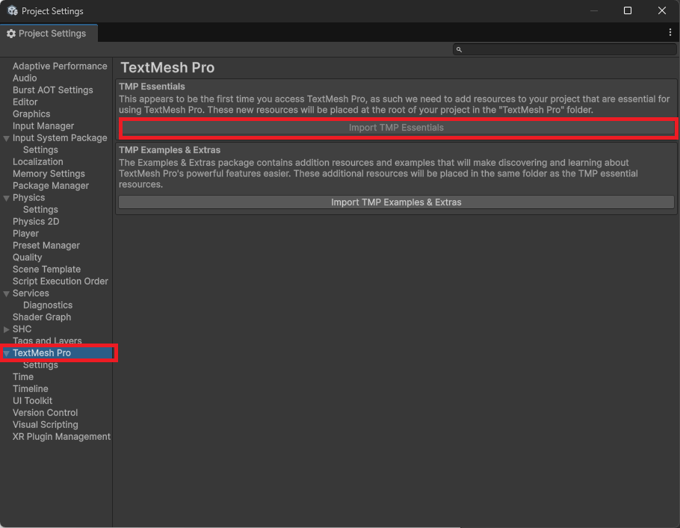Image resolution: width=680 pixels, height=528 pixels.
Task: Click the TMP Essentials heading text
Action: (152, 87)
